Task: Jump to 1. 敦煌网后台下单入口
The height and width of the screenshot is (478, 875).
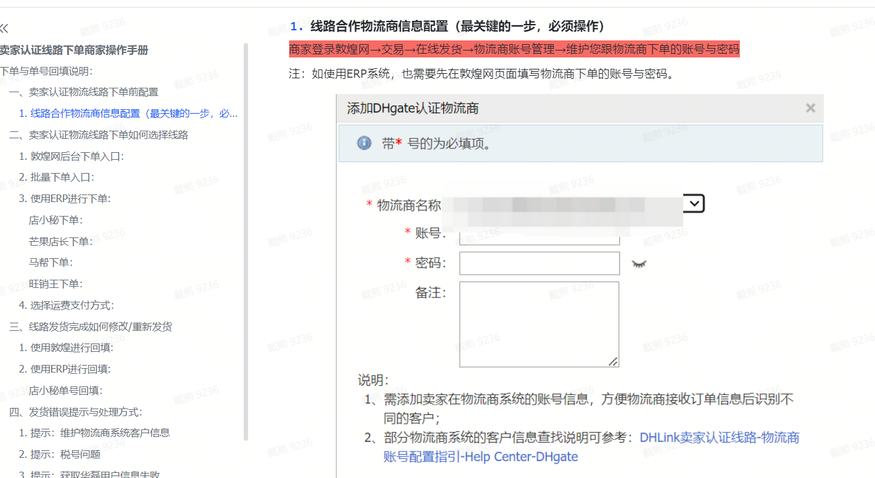Action: click(71, 156)
